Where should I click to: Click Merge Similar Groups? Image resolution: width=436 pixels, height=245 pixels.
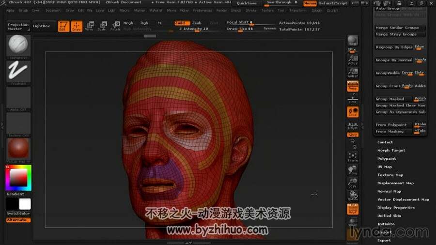[400, 28]
